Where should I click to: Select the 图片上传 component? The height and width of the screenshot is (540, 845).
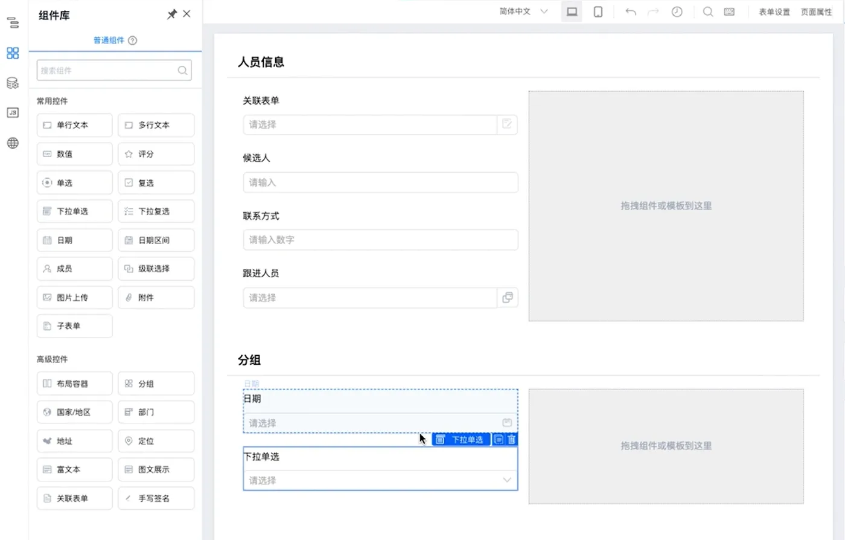coord(74,297)
